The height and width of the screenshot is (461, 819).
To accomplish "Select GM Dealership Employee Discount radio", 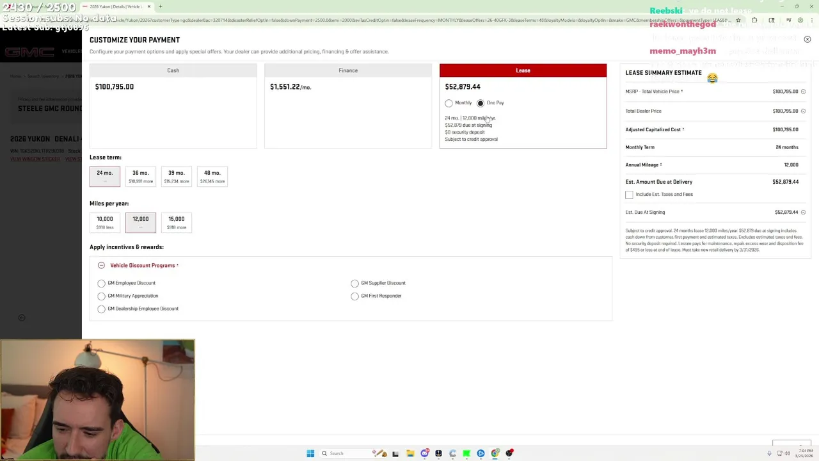I will pyautogui.click(x=101, y=309).
